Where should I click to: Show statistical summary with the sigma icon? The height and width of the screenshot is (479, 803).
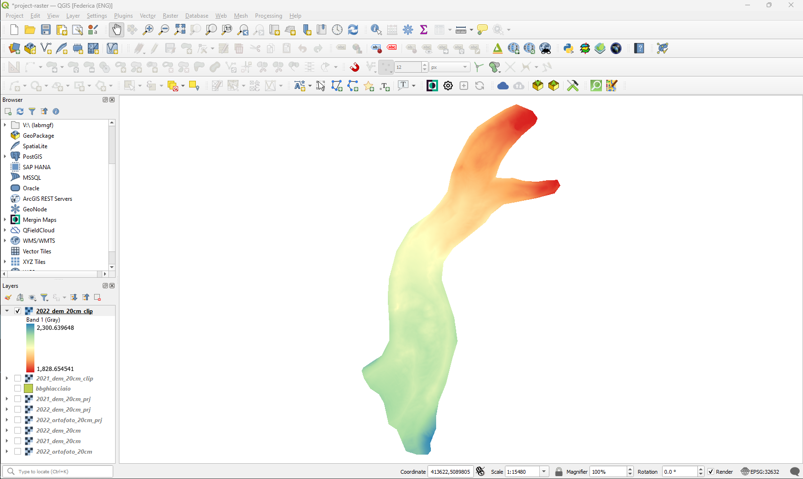pyautogui.click(x=424, y=30)
